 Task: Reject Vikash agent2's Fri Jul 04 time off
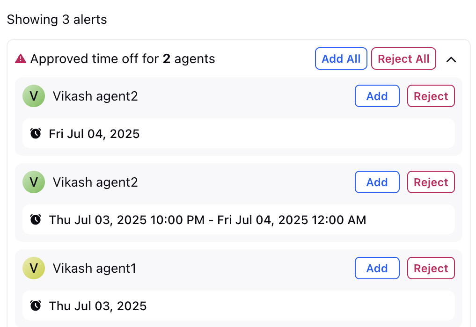point(431,96)
